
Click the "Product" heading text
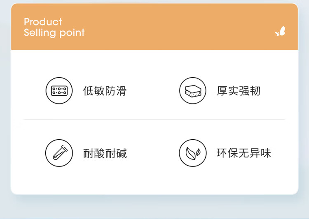pos(43,22)
